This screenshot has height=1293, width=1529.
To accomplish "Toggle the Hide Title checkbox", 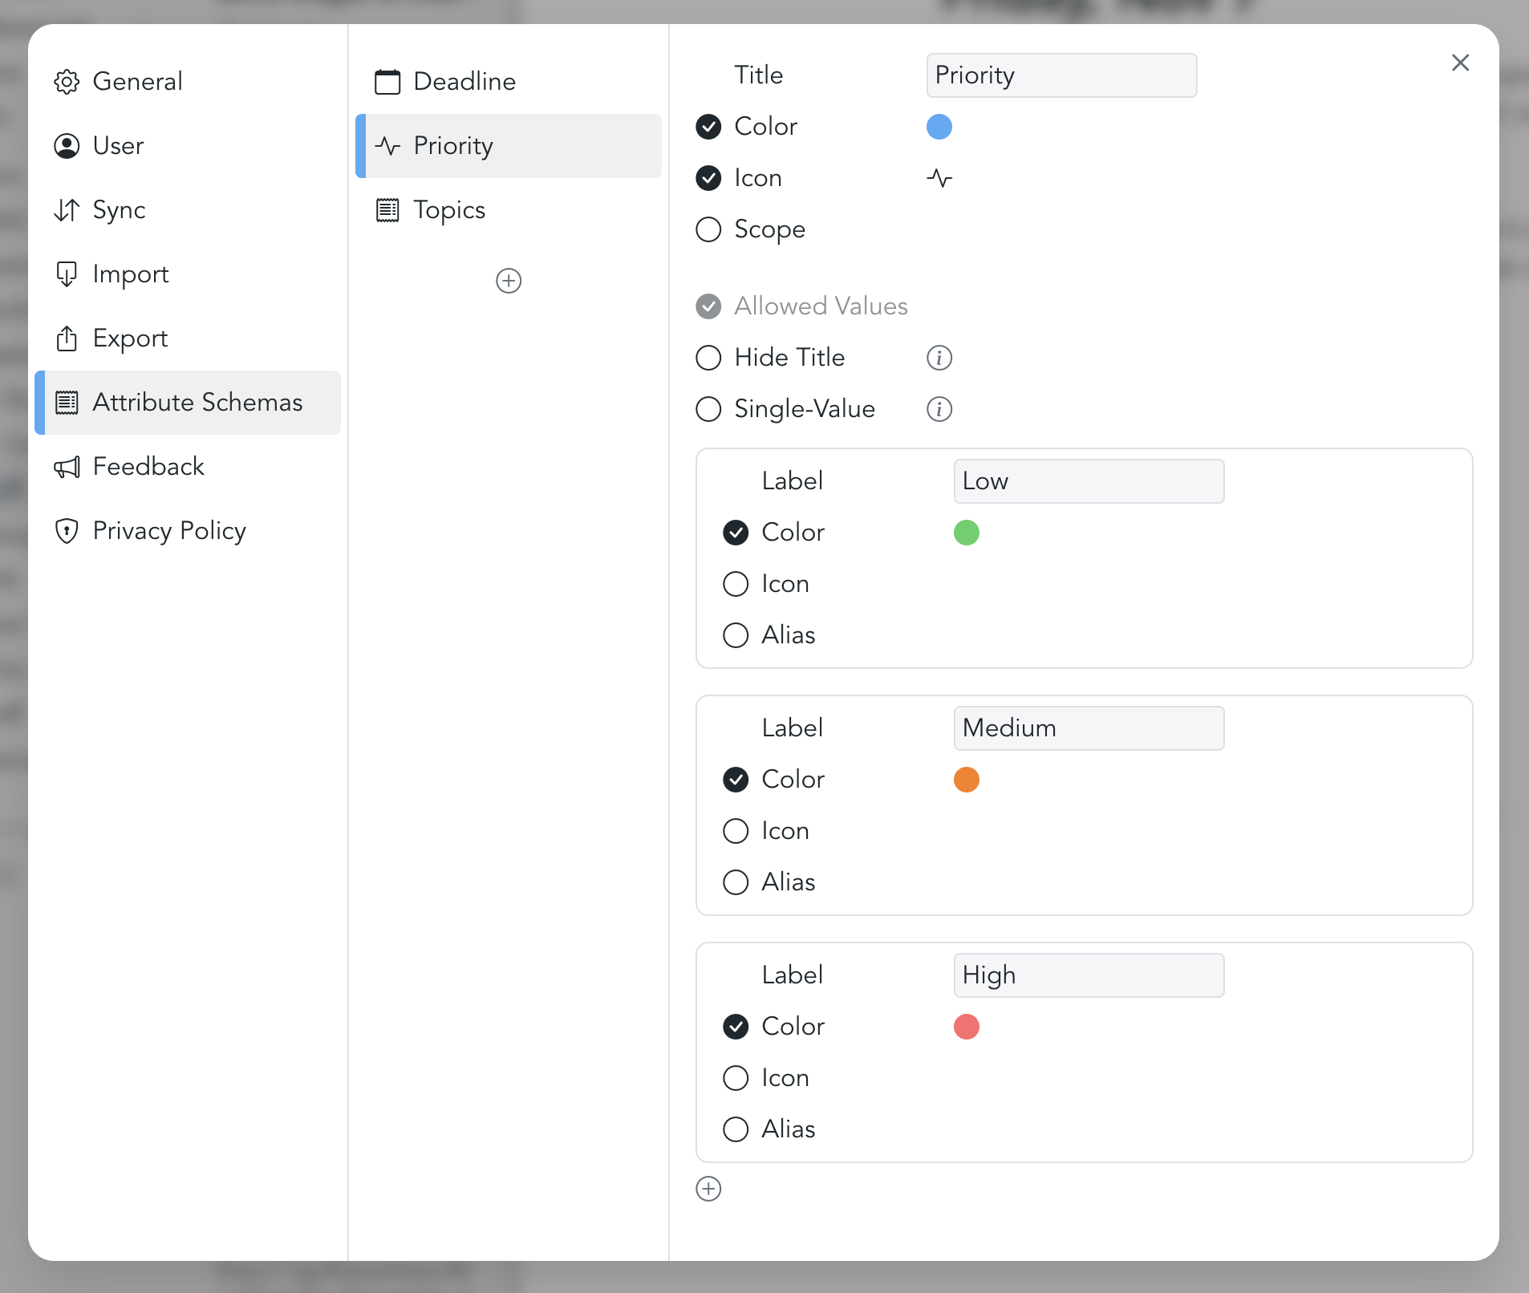I will (708, 358).
